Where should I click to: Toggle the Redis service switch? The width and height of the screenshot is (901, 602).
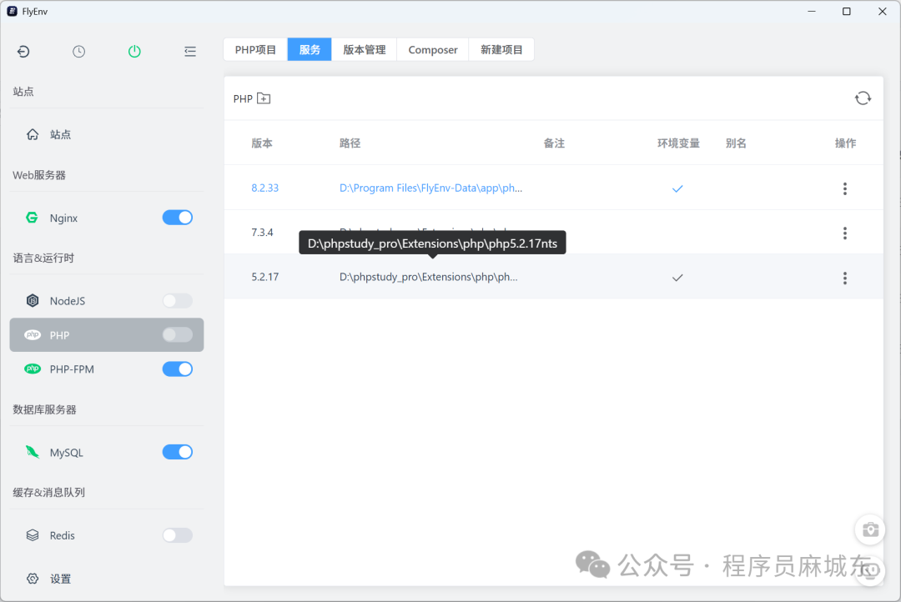point(178,535)
